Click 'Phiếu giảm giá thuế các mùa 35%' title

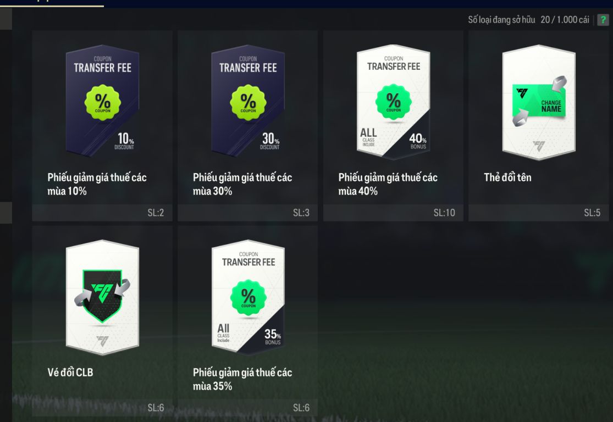pos(242,379)
